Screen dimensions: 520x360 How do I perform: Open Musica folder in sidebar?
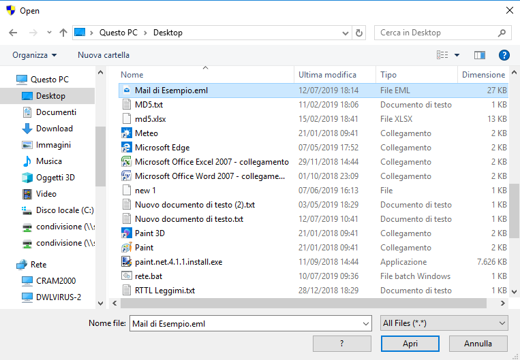(x=42, y=161)
